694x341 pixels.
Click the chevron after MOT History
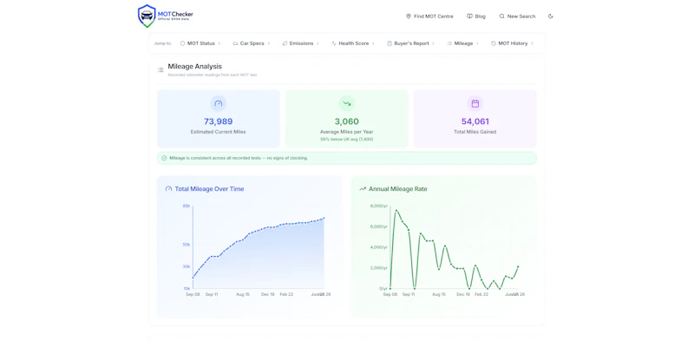532,43
